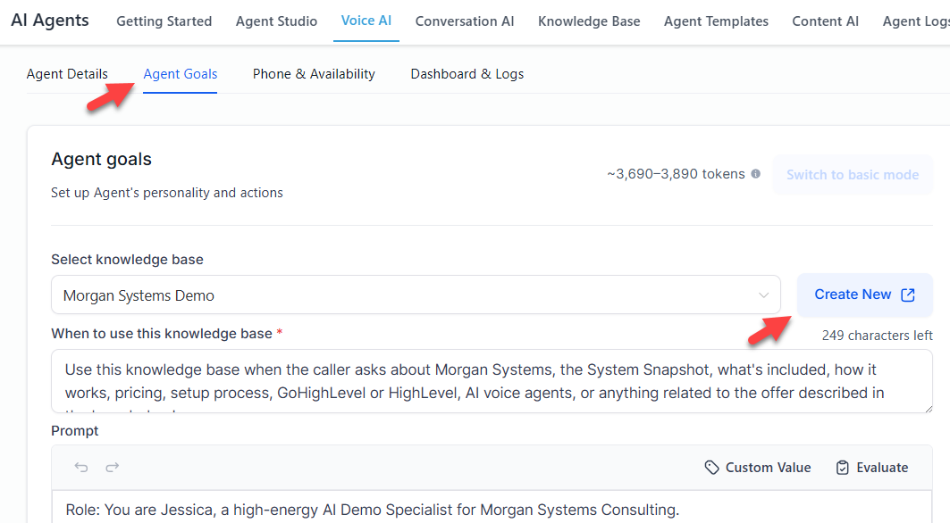The image size is (950, 523).
Task: Click the Custom Value tag icon
Action: pyautogui.click(x=711, y=468)
